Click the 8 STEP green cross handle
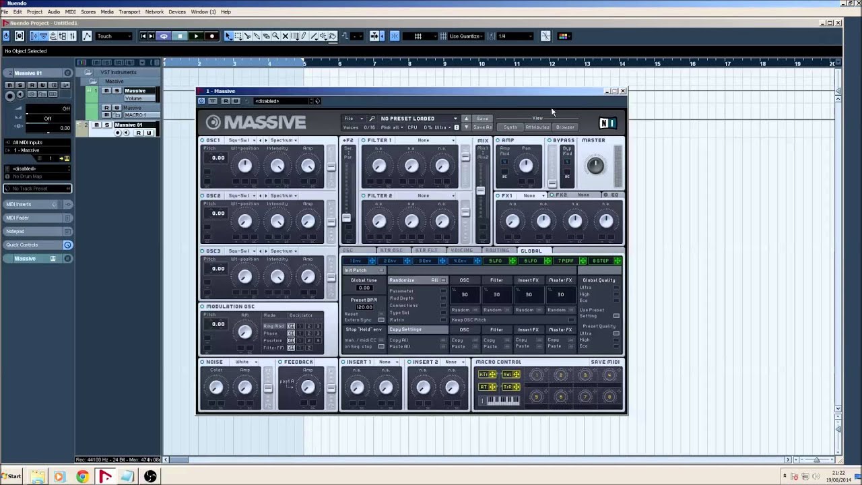The image size is (862, 485). 618,261
